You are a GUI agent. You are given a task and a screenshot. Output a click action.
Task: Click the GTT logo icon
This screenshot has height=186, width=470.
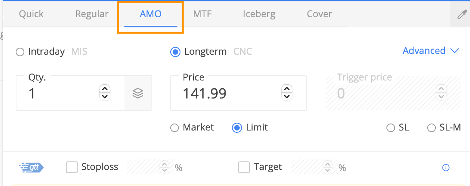[31, 168]
